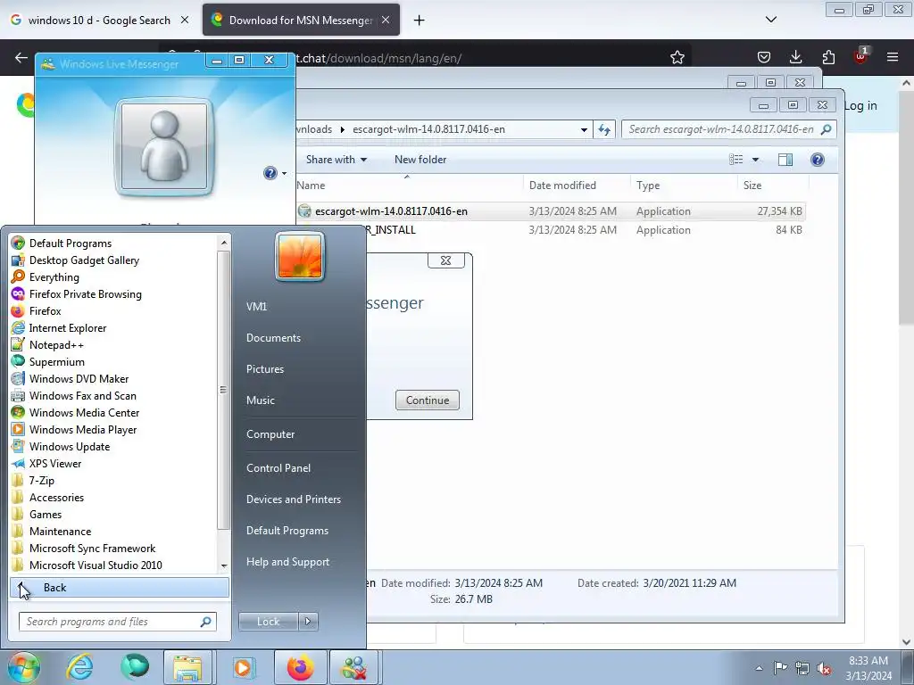Switch to Windows Live Messenger on taskbar
This screenshot has width=914, height=685.
coord(354,667)
